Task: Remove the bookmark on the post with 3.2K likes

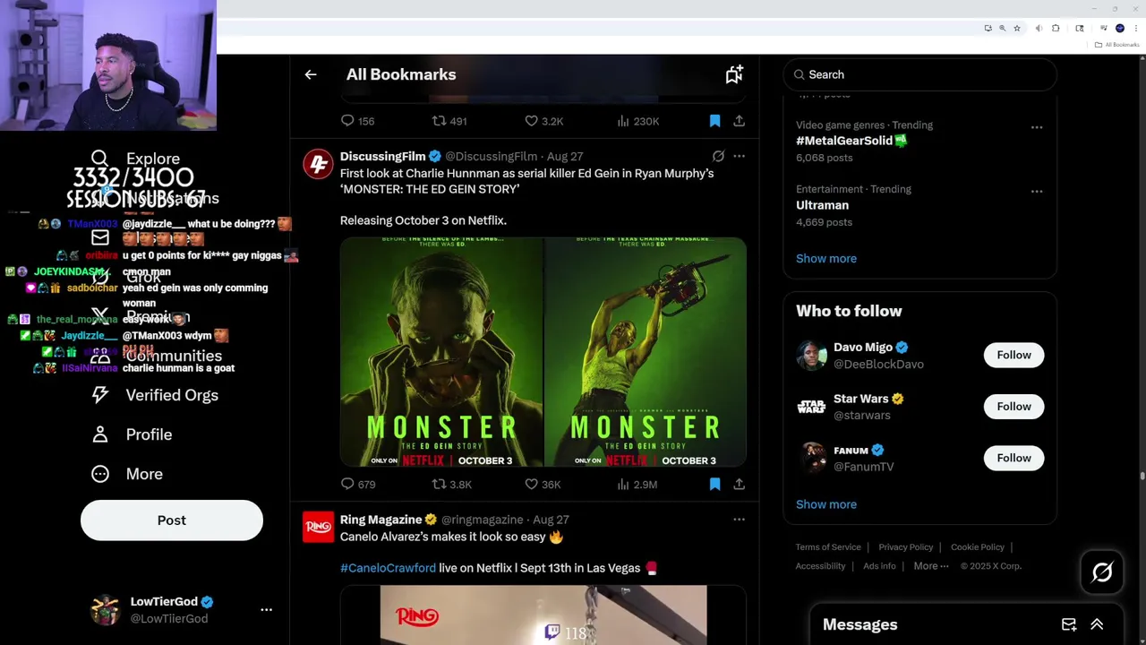Action: (x=714, y=121)
